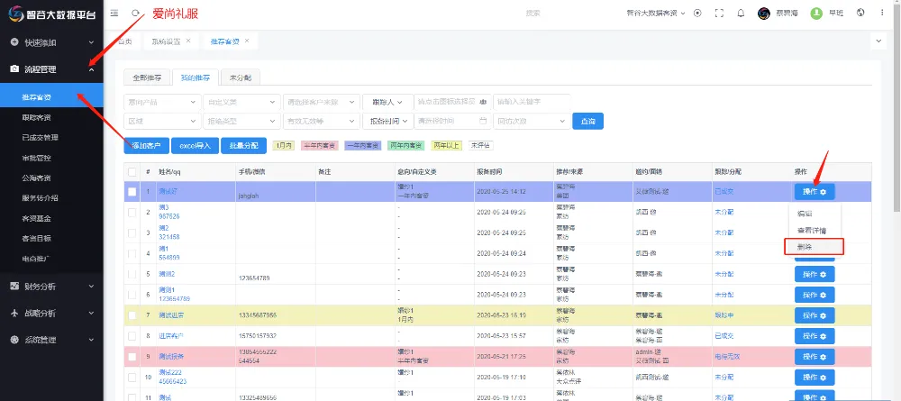The width and height of the screenshot is (901, 401).
Task: Click the target circle icon in the header
Action: coord(697,14)
